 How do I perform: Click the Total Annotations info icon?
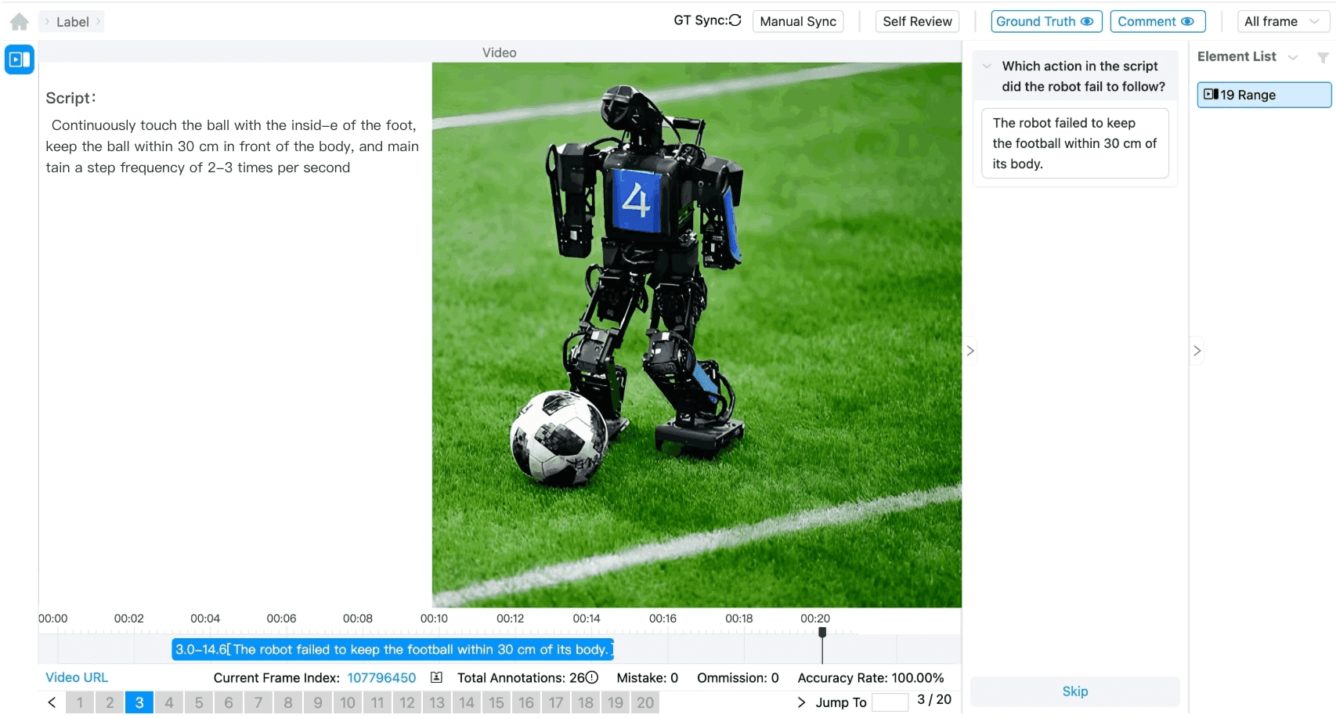click(593, 677)
